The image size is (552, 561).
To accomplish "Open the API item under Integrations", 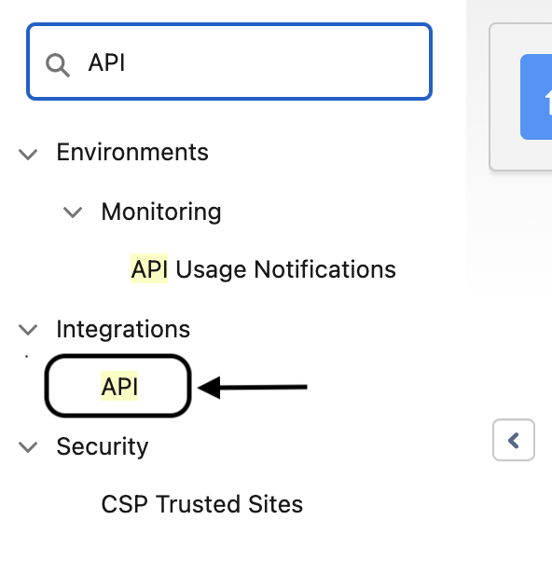I will (x=119, y=386).
